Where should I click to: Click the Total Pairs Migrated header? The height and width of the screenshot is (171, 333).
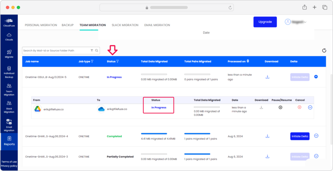click(x=198, y=61)
